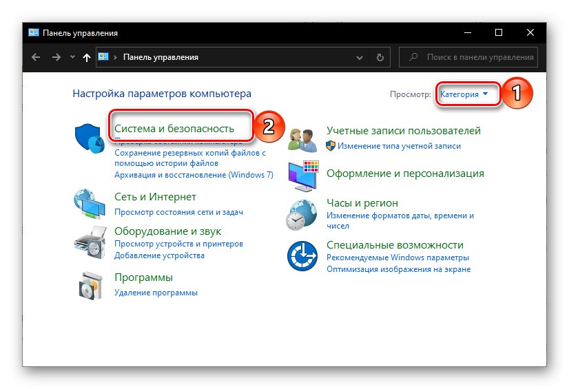
Task: Click the User Accounts people icon
Action: 302,140
